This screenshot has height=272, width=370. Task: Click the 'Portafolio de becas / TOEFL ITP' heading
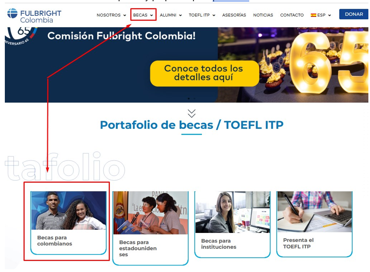coord(192,125)
